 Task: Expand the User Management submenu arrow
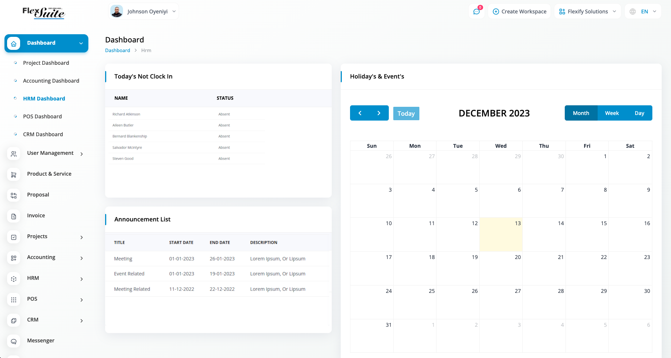click(82, 154)
